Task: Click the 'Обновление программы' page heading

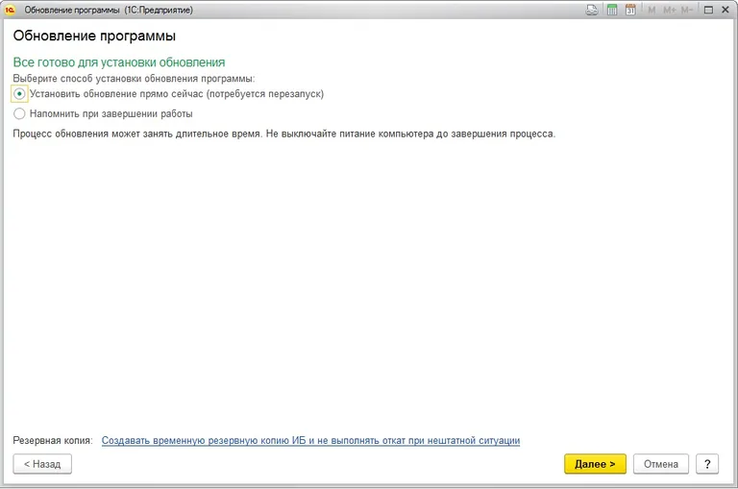Action: pos(94,37)
